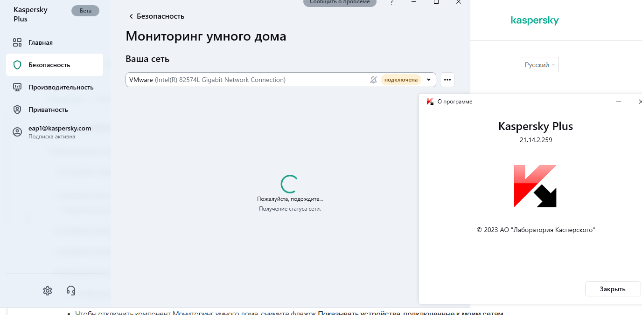
Task: Minimize the Kaspersky Plus main window
Action: pos(414,2)
